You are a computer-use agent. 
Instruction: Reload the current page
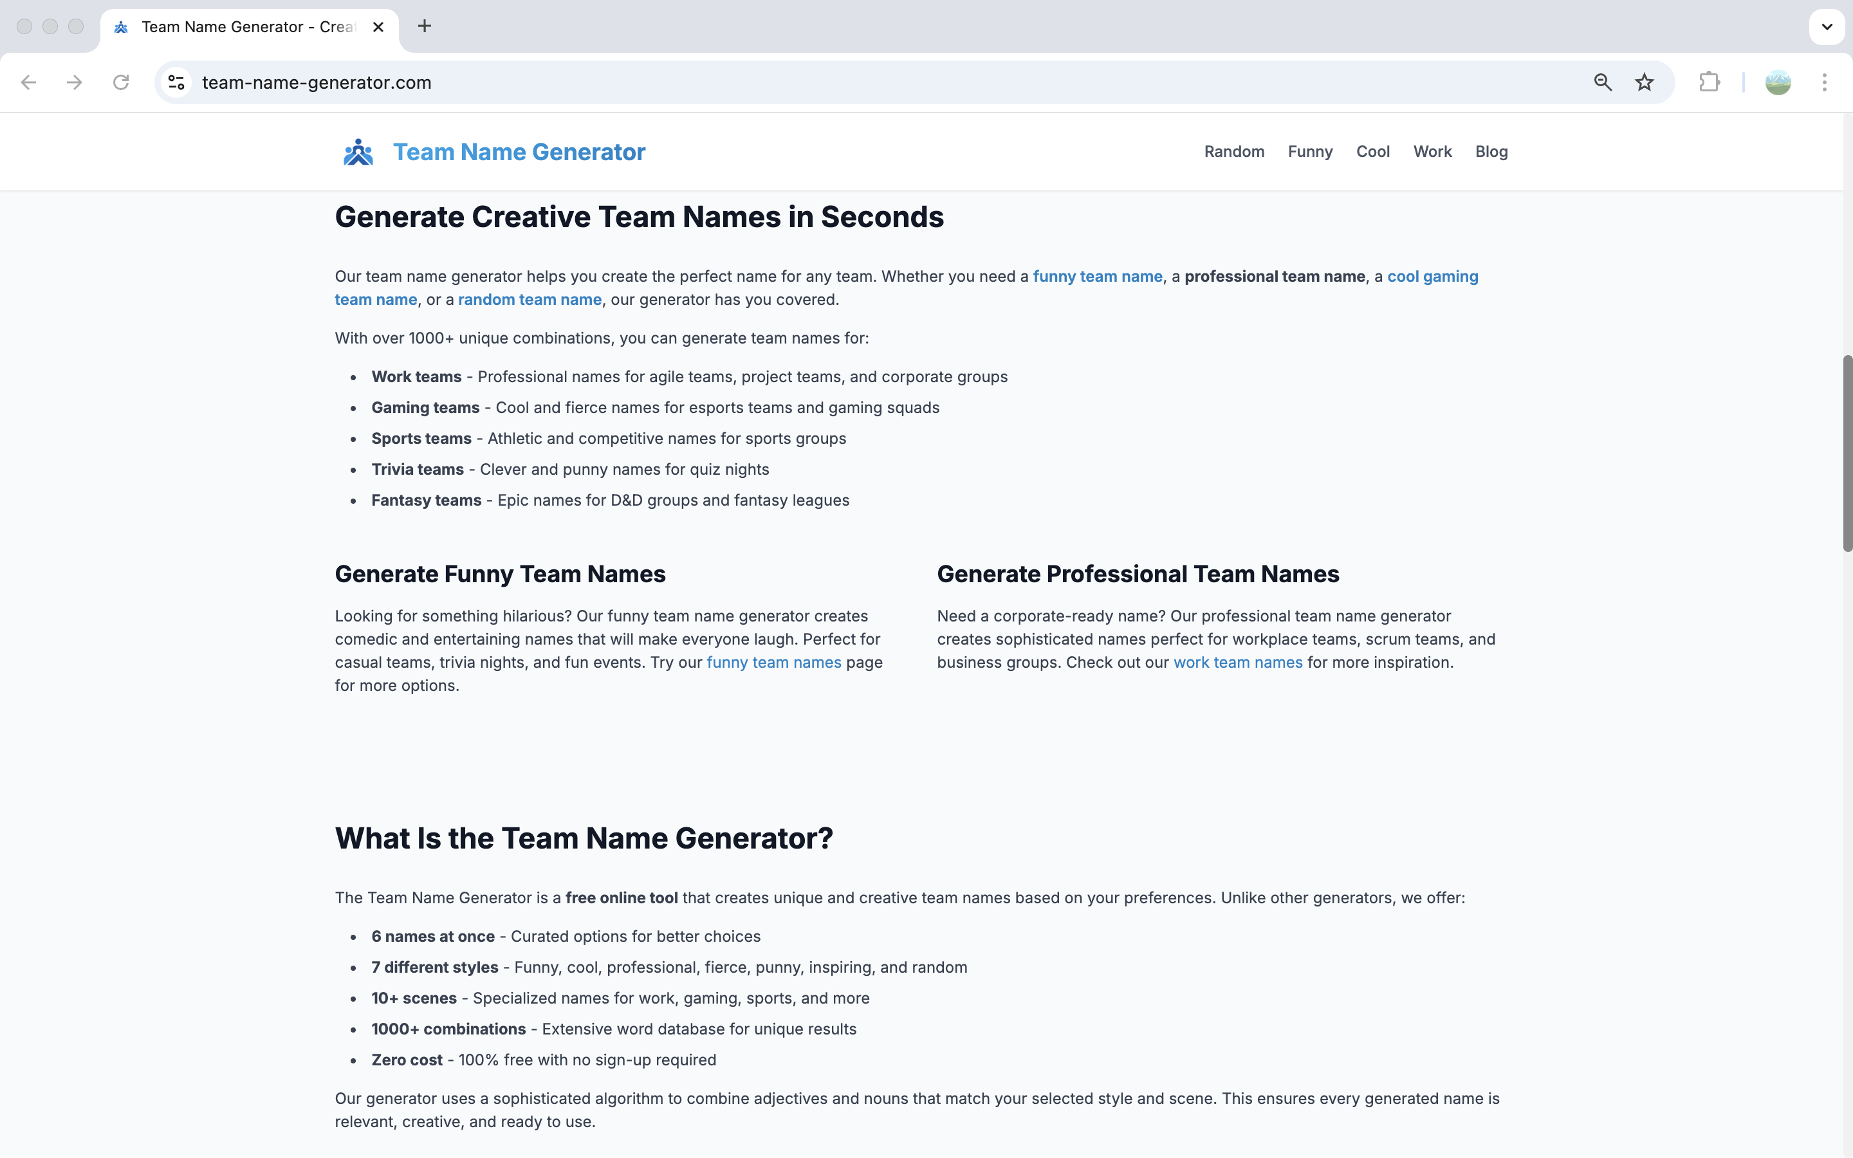pyautogui.click(x=121, y=82)
